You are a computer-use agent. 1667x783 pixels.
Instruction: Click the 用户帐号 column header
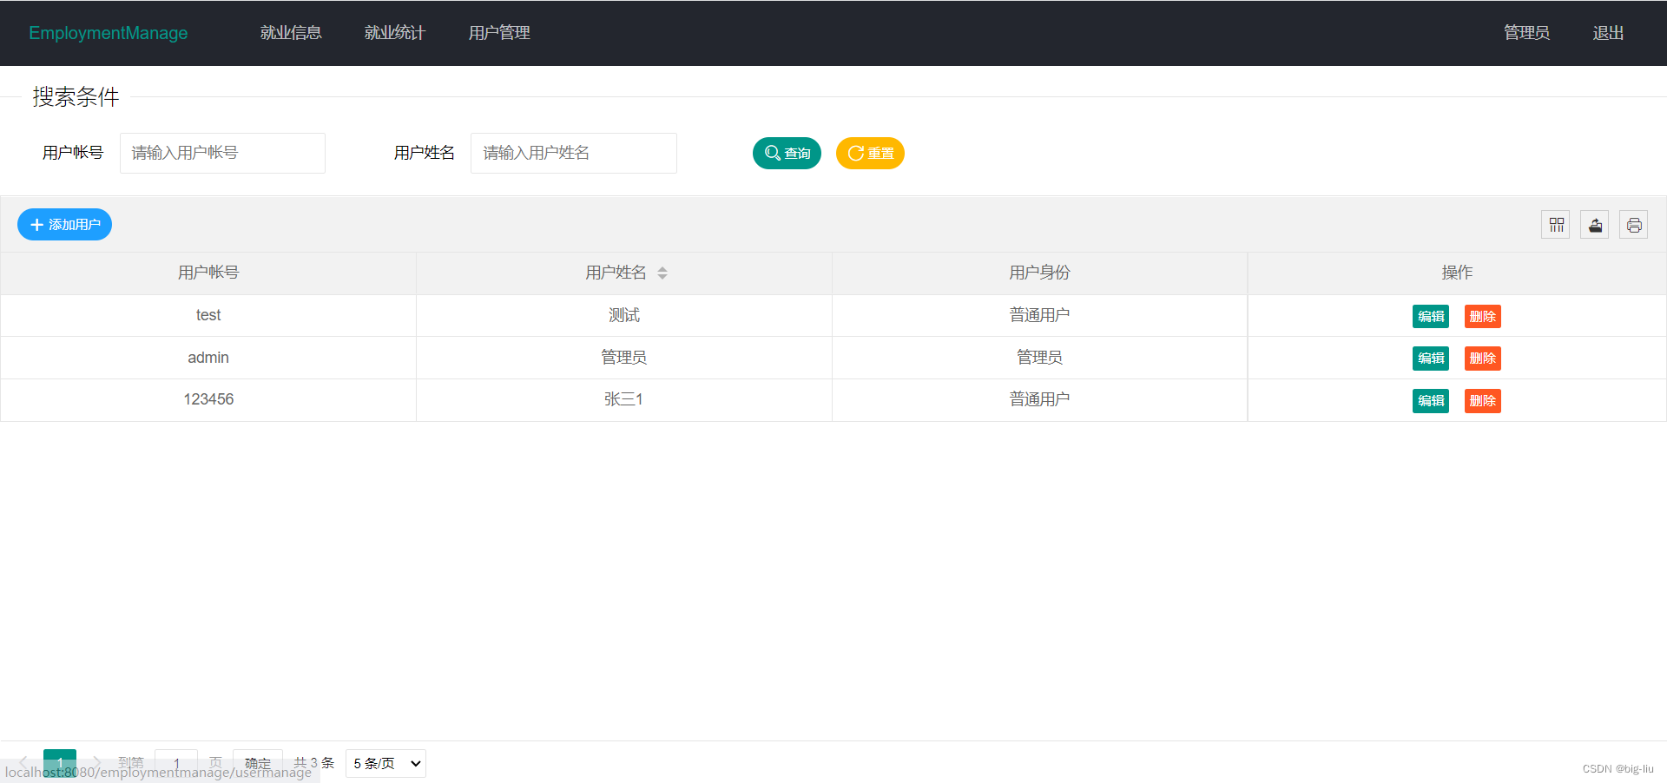[208, 273]
